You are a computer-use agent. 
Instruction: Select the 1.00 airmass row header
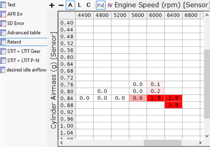[x=67, y=126]
